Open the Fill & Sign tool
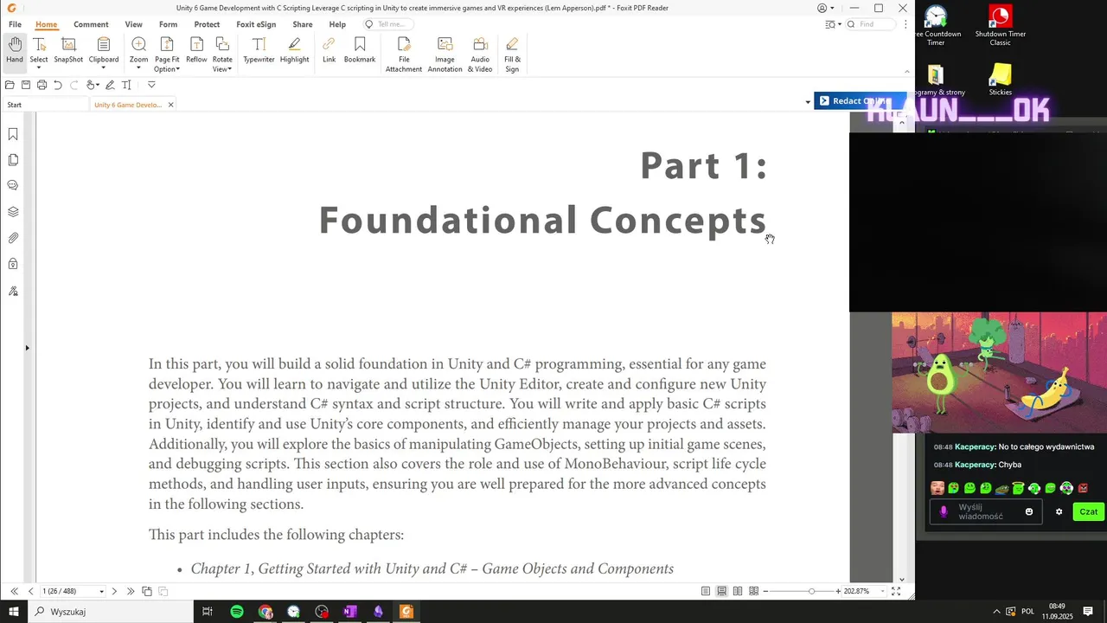The height and width of the screenshot is (623, 1107). click(512, 55)
